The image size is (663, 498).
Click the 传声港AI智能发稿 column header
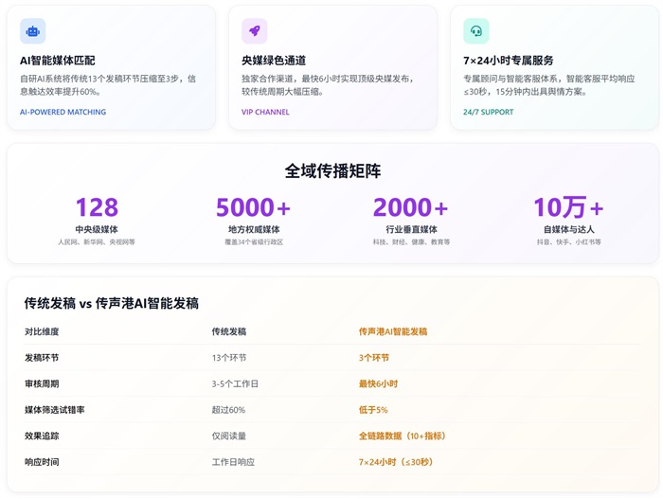click(392, 331)
